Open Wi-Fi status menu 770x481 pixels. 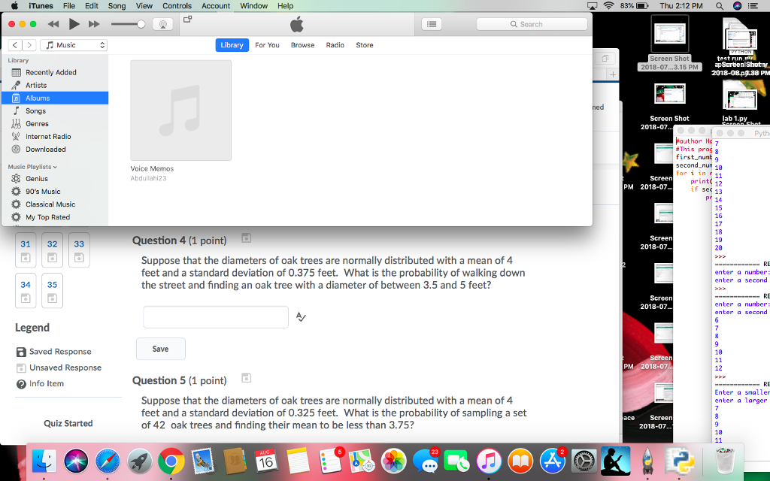tap(609, 6)
